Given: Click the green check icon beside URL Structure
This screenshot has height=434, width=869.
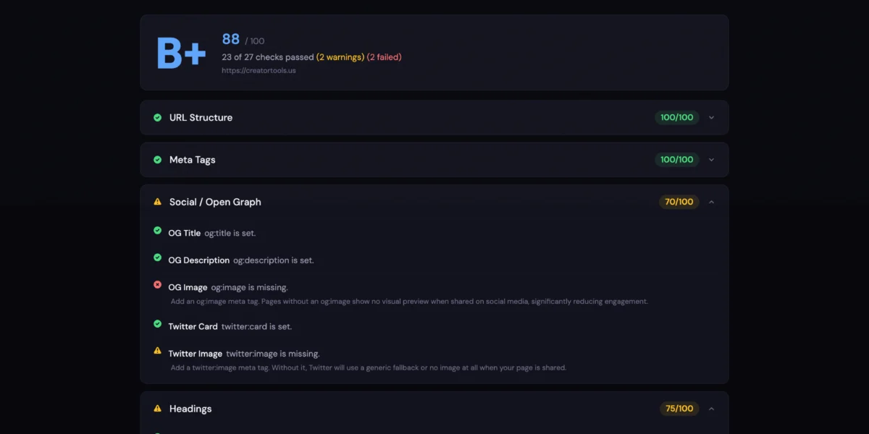Looking at the screenshot, I should coord(157,118).
